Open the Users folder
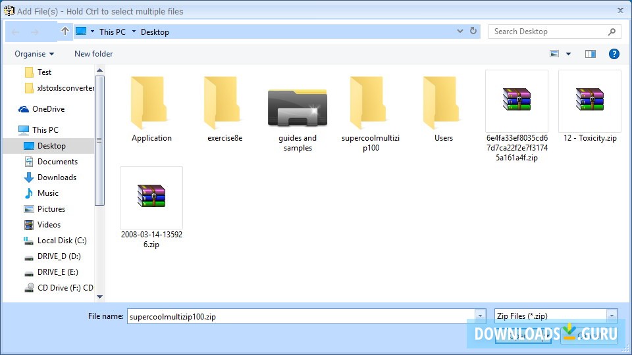 point(443,109)
